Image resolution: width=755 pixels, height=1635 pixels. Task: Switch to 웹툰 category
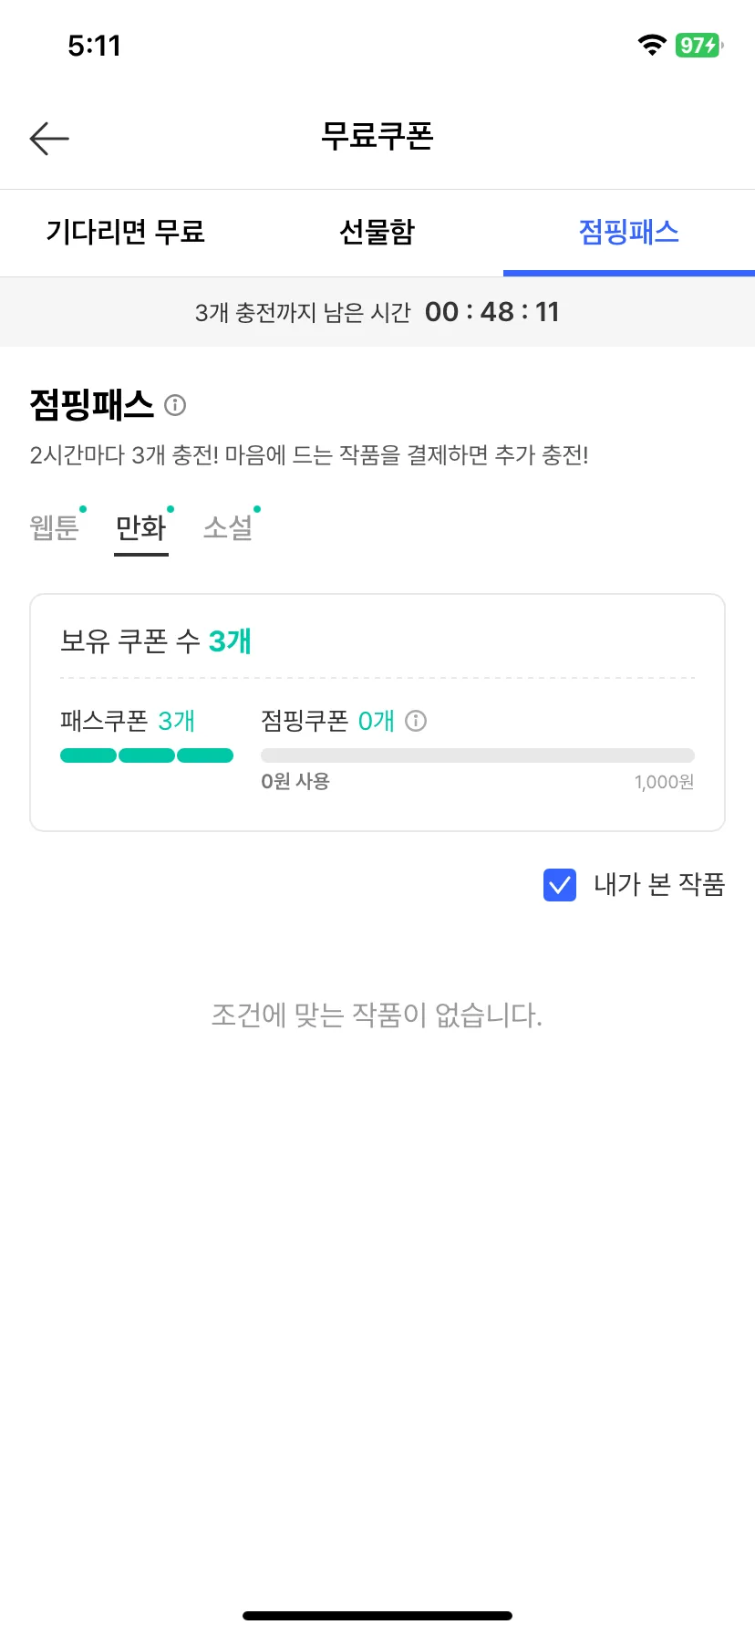pos(55,527)
